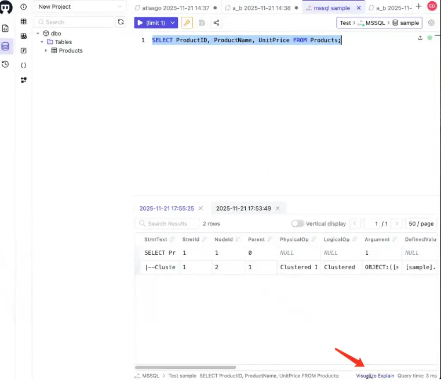The image size is (441, 381).
Task: Switch to atlasgo 2025-11-21 14:37 tab
Action: point(176,8)
